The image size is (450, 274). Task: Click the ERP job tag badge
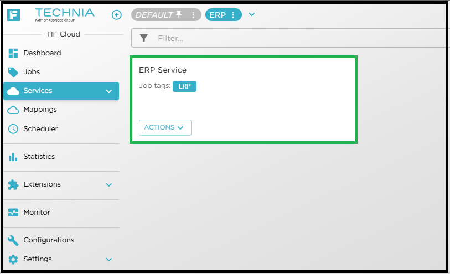point(184,86)
